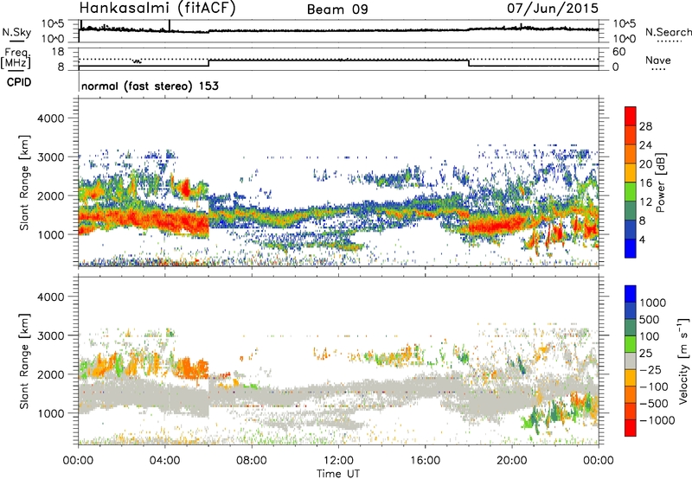Select the '4' tick on Power colorbar
This screenshot has width=692, height=479.
[642, 239]
